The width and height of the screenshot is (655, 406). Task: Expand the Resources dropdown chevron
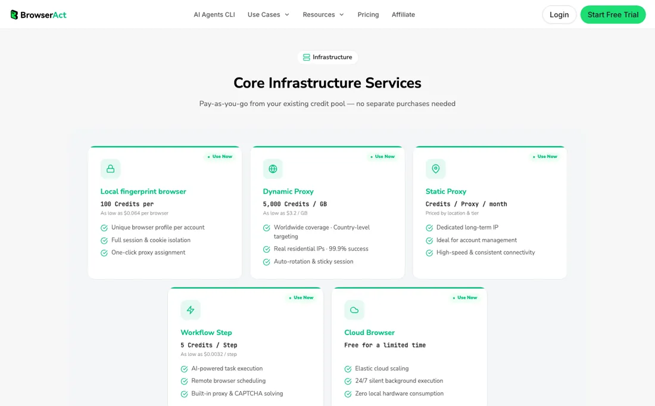click(x=342, y=15)
